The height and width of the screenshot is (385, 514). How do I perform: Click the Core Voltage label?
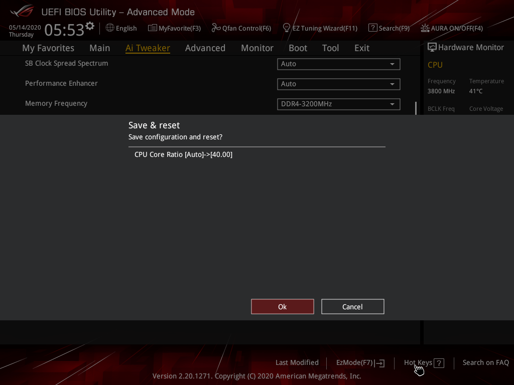[486, 109]
